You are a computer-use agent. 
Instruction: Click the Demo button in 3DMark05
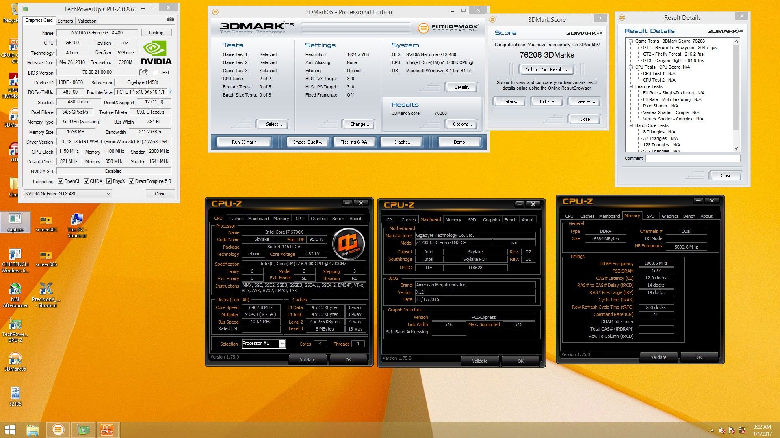pos(461,142)
